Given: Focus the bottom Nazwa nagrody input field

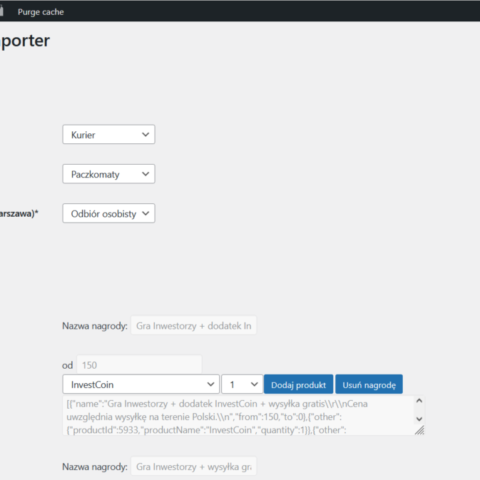Looking at the screenshot, I should pos(193,467).
